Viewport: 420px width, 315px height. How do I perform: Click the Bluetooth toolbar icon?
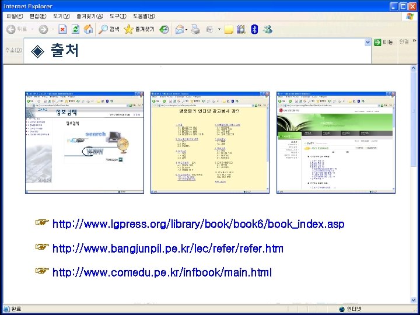pyautogui.click(x=254, y=29)
